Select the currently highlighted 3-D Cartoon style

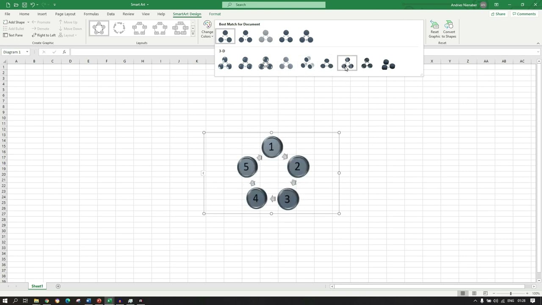(x=347, y=64)
